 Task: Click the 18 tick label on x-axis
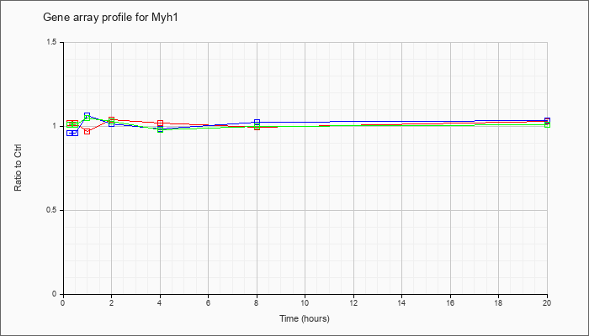499,304
